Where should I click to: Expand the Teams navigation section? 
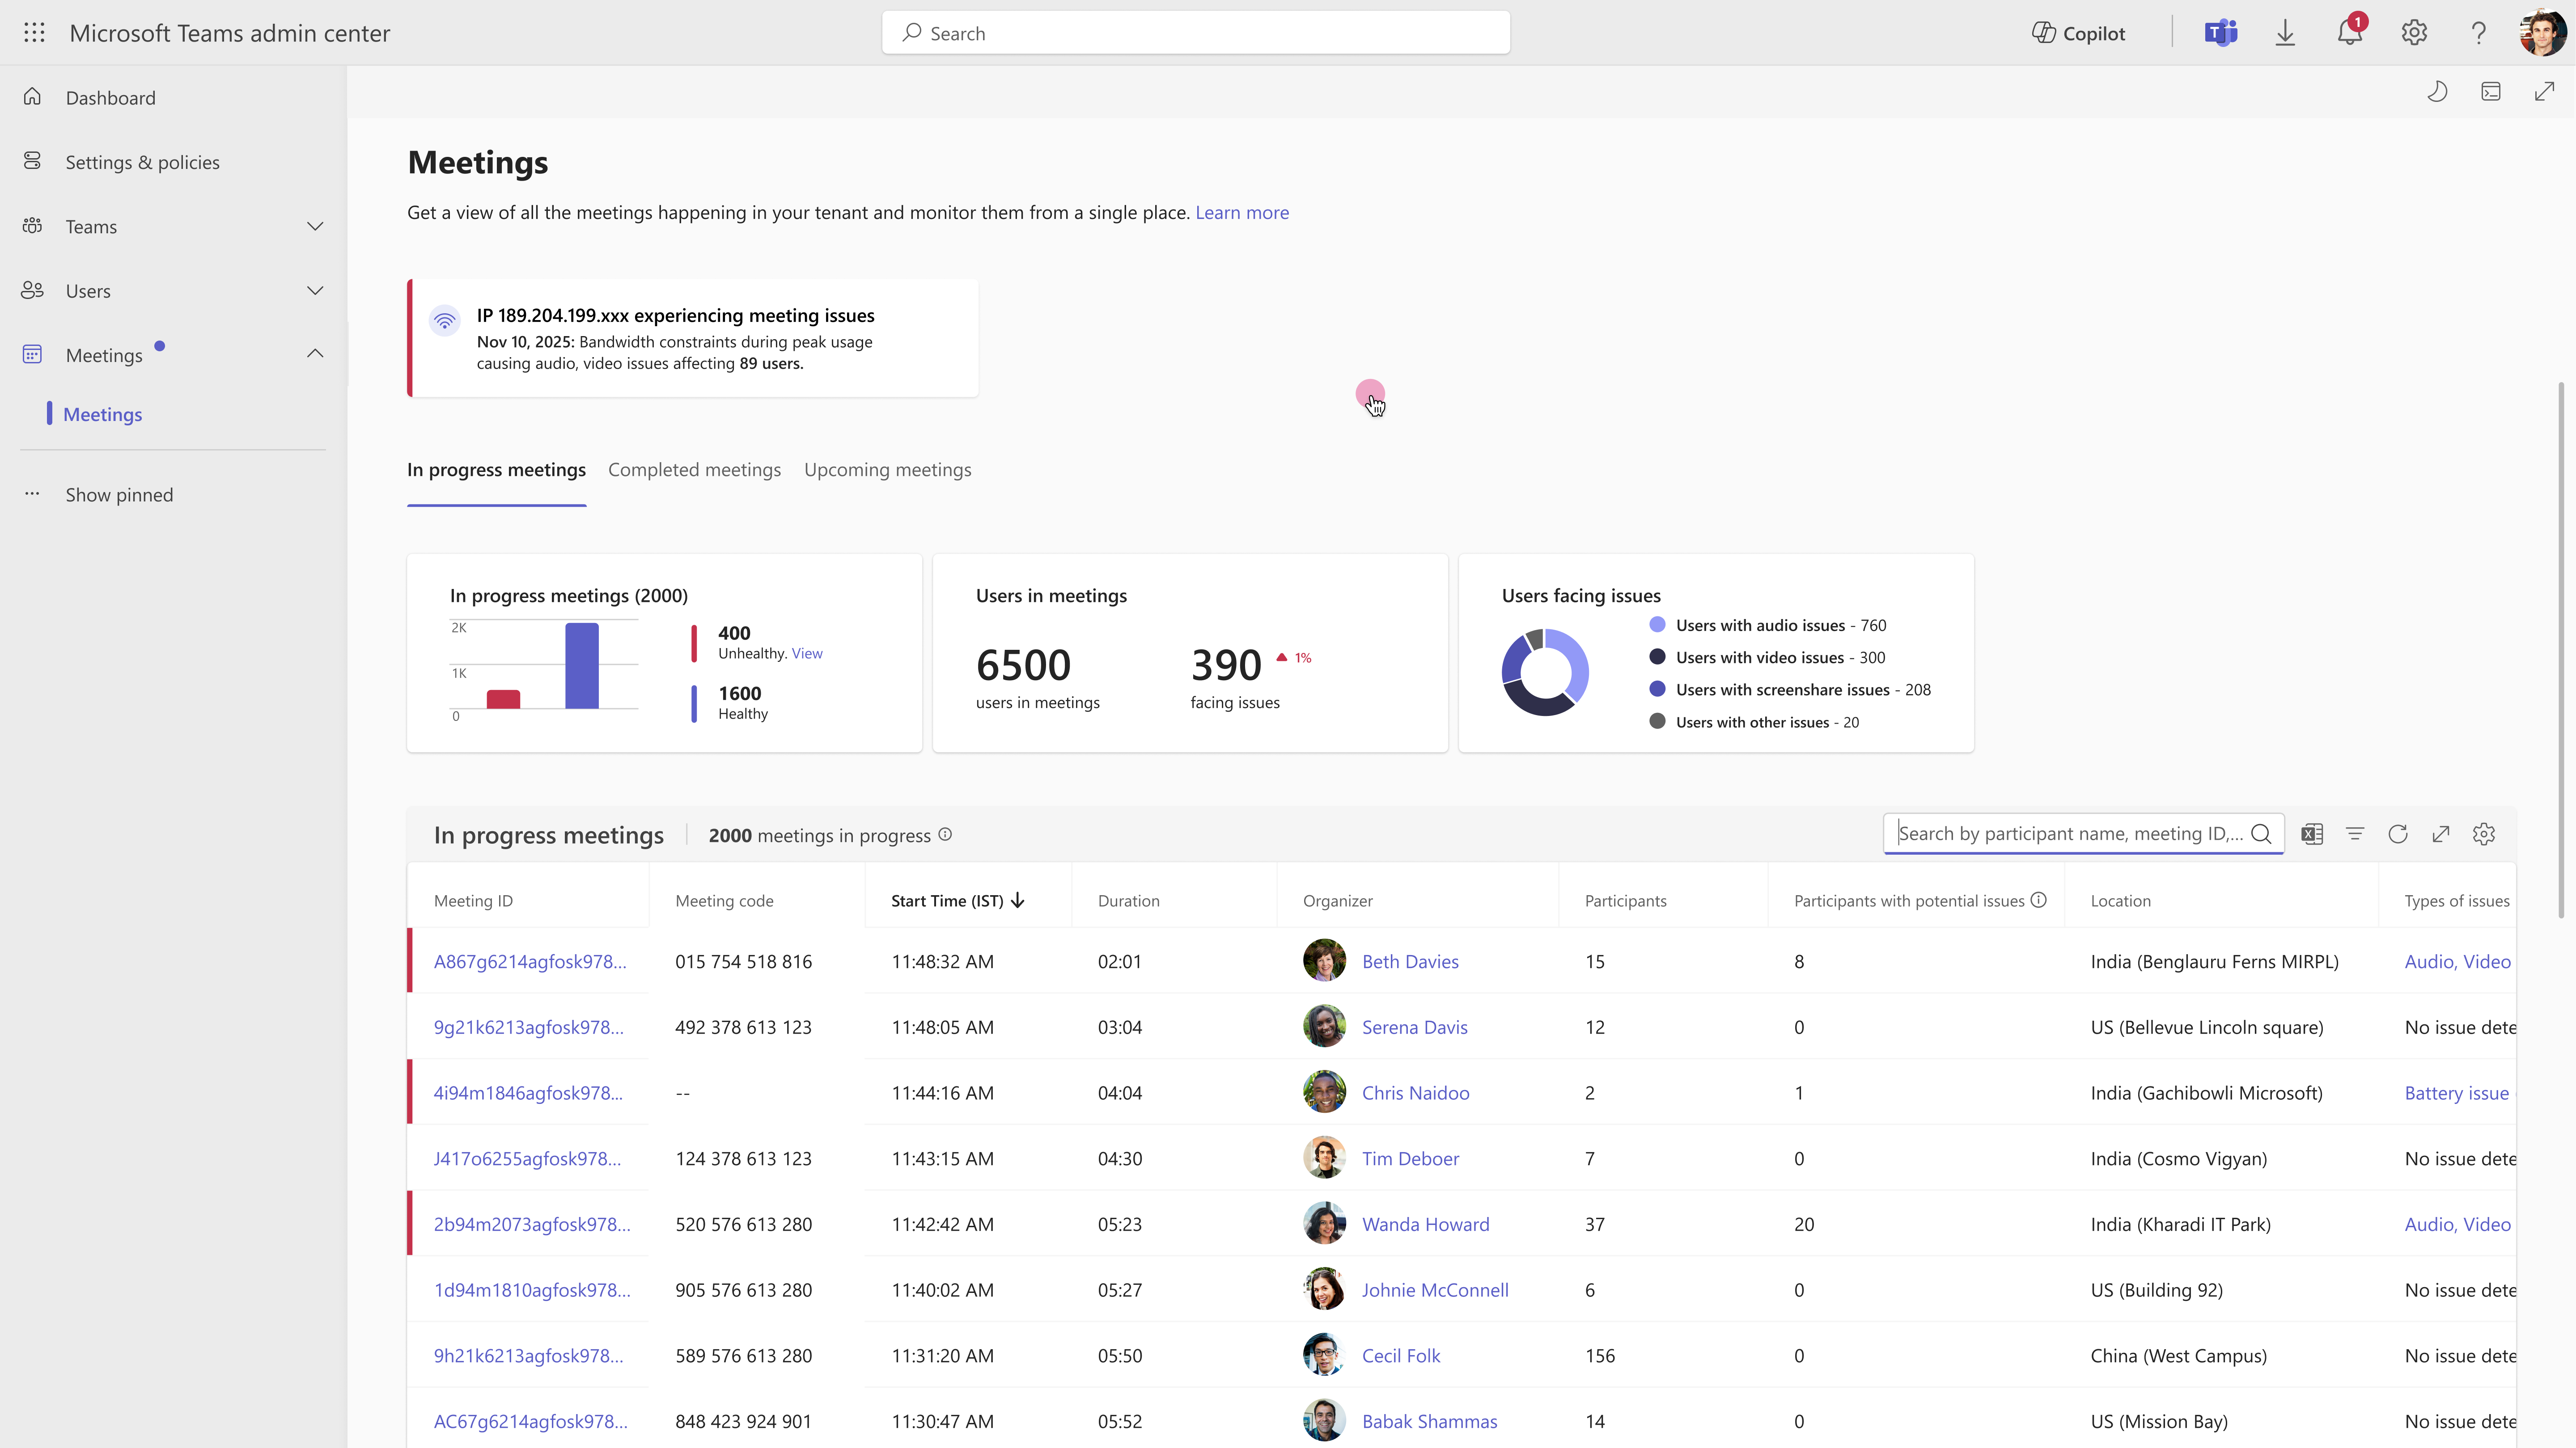click(x=315, y=227)
